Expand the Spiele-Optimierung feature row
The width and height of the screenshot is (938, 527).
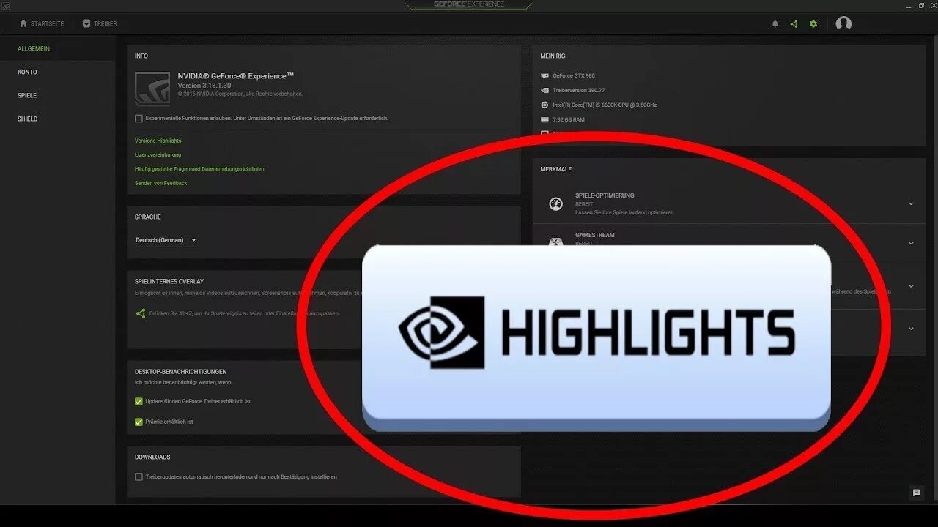(x=911, y=203)
